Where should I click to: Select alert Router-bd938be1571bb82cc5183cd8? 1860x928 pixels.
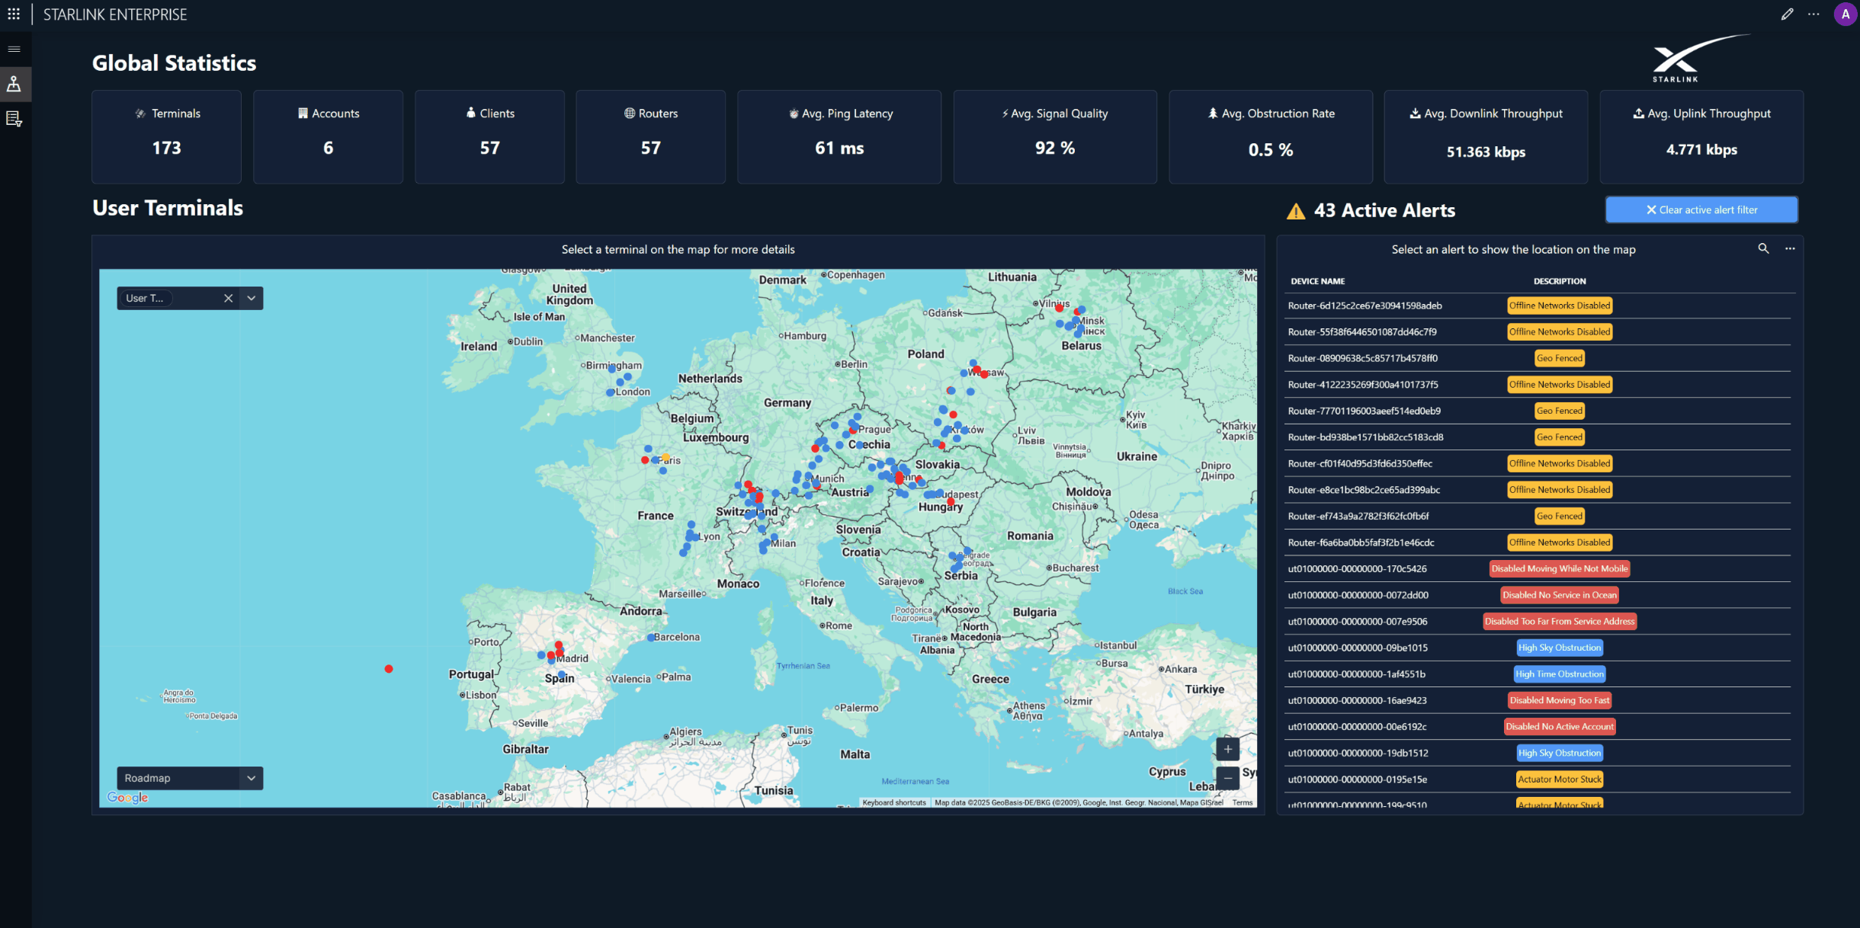point(1539,437)
